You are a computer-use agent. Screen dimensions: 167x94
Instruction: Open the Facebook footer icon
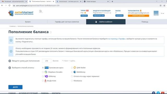[x=153, y=93]
